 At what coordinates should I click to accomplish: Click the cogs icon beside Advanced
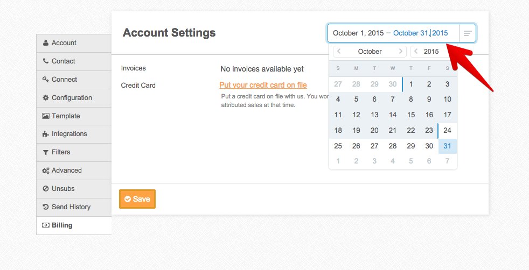point(46,170)
